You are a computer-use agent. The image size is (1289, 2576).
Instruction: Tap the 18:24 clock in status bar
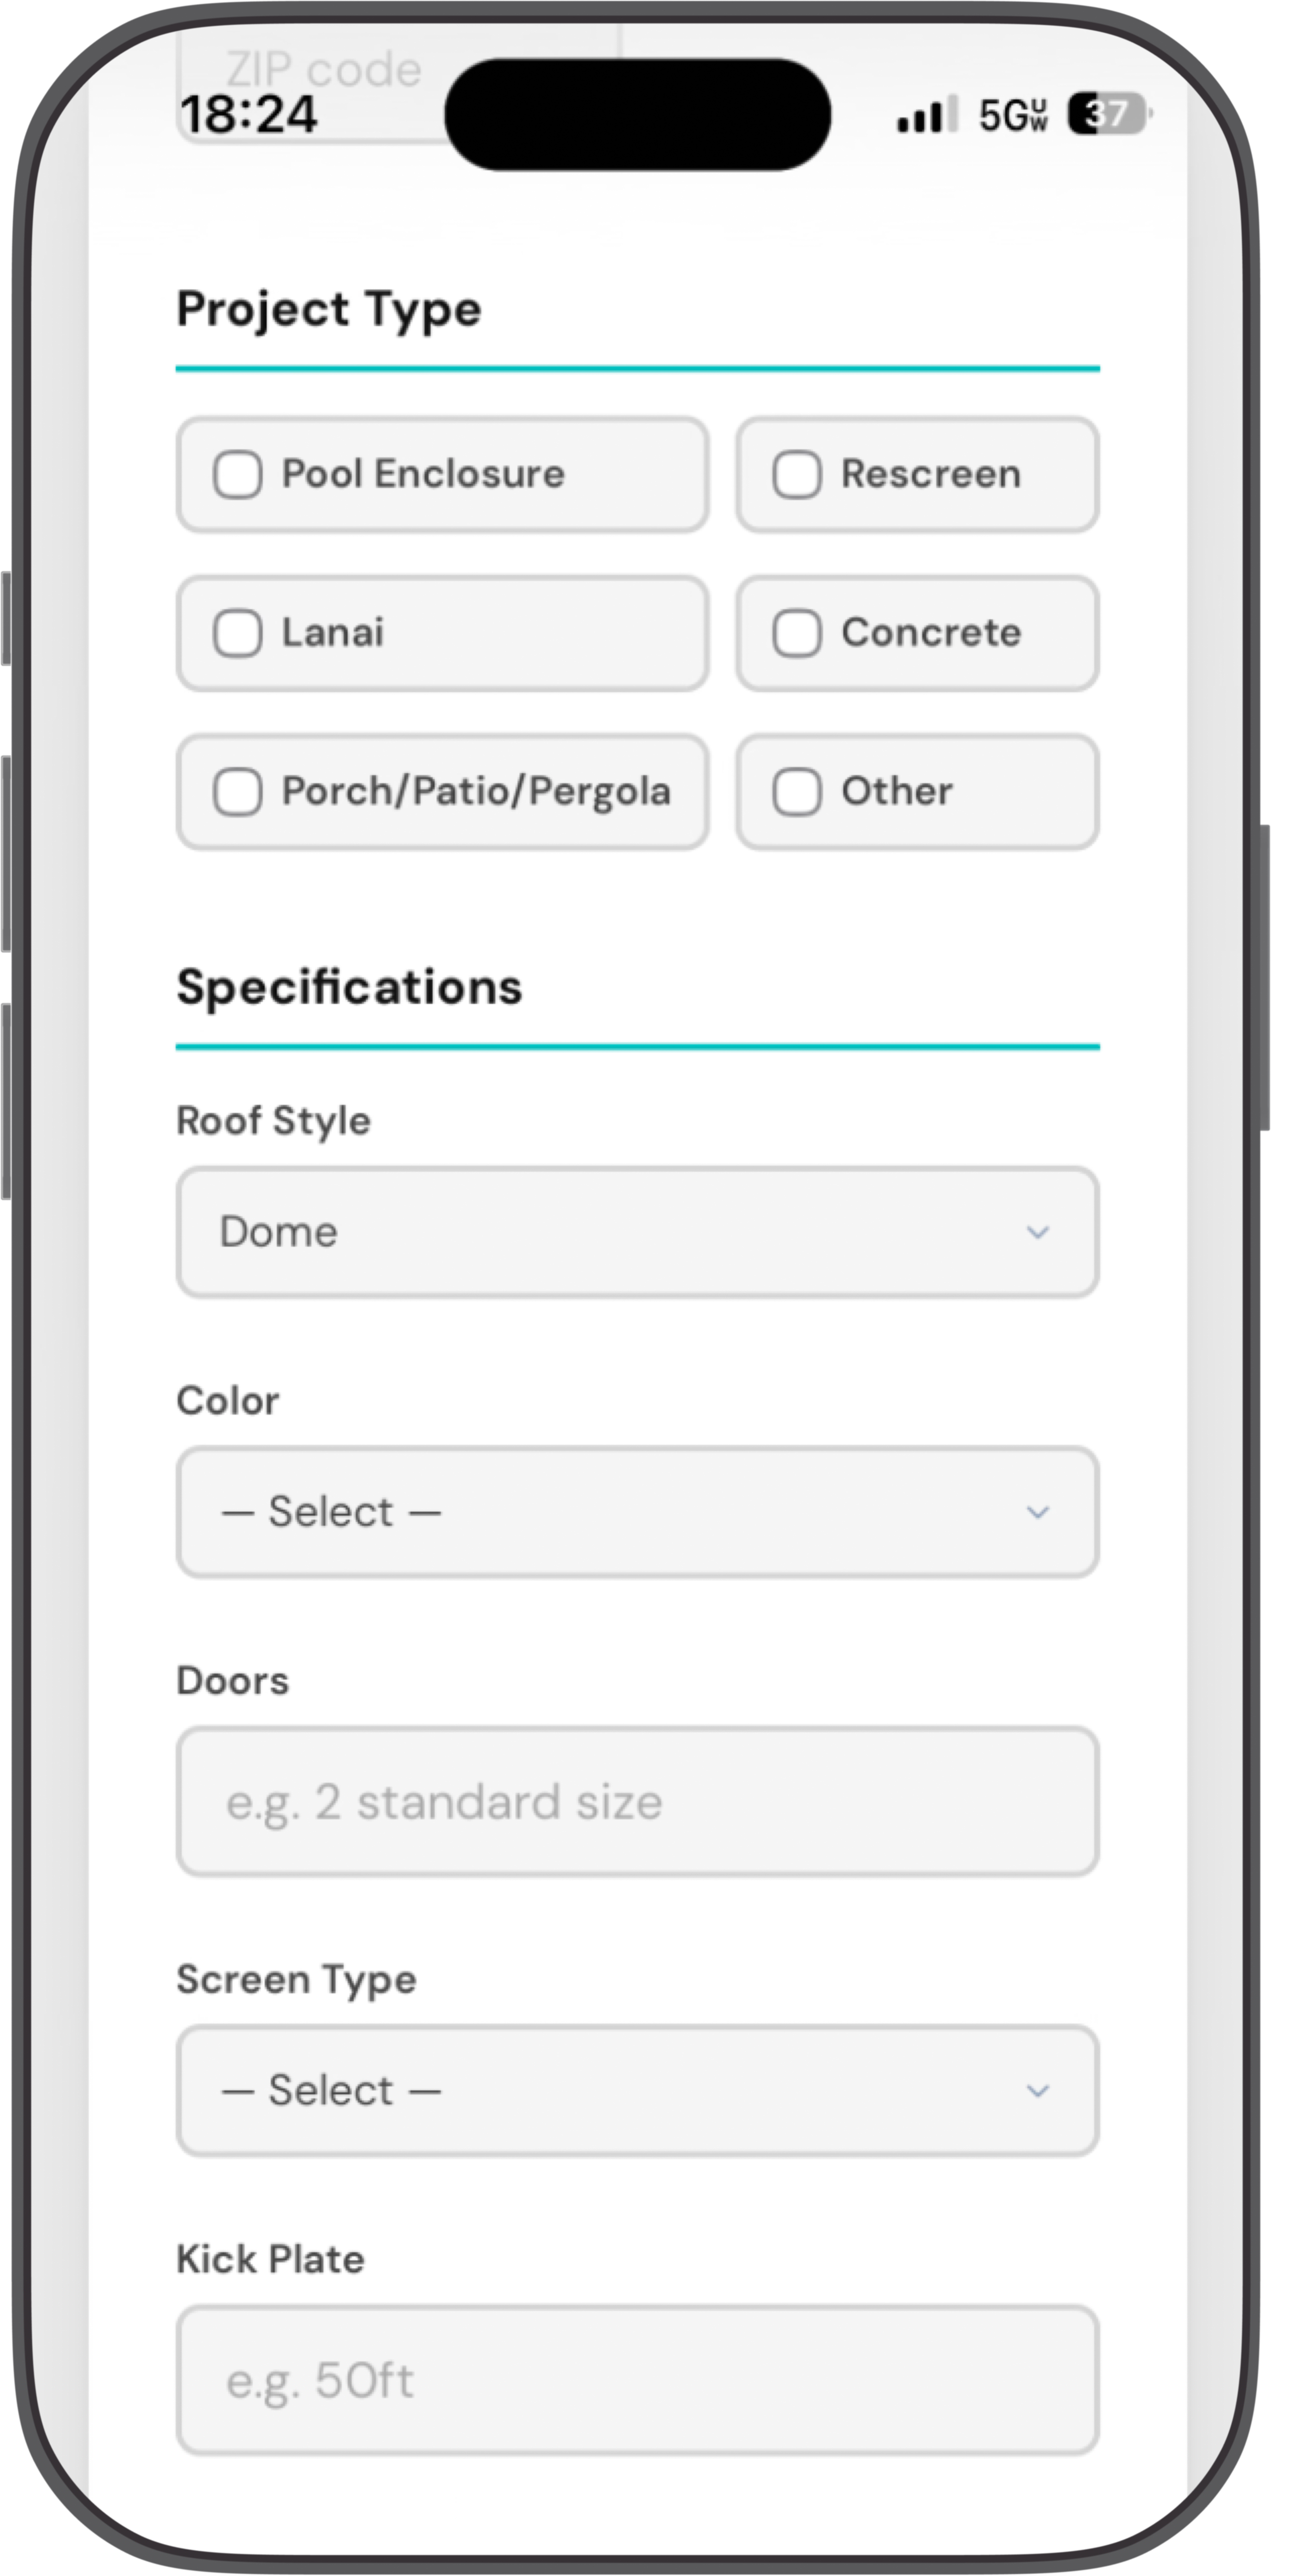tap(248, 115)
